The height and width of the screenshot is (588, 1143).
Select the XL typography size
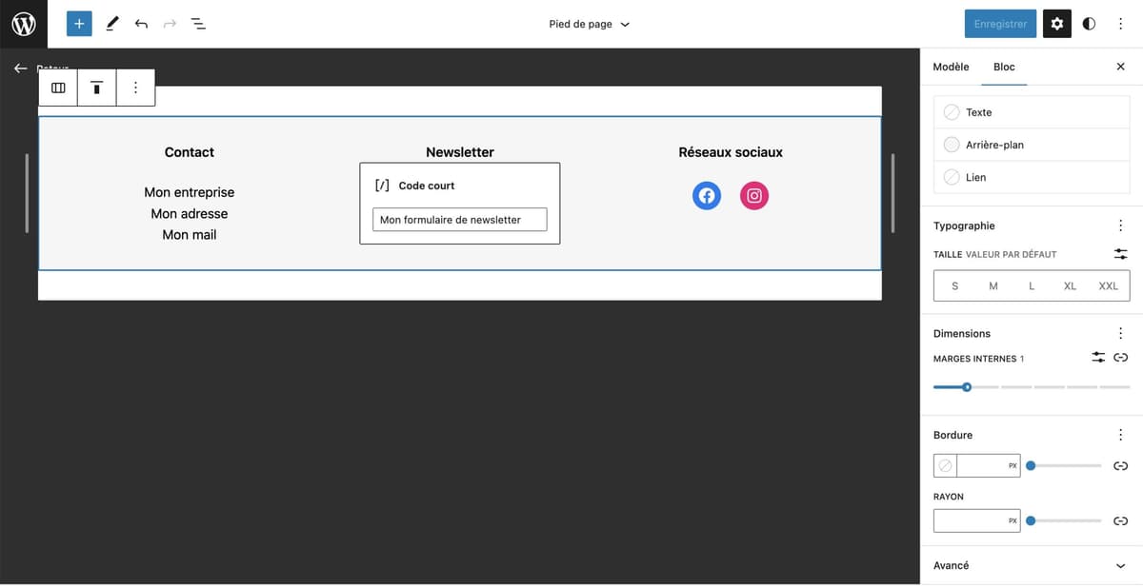[x=1070, y=285]
